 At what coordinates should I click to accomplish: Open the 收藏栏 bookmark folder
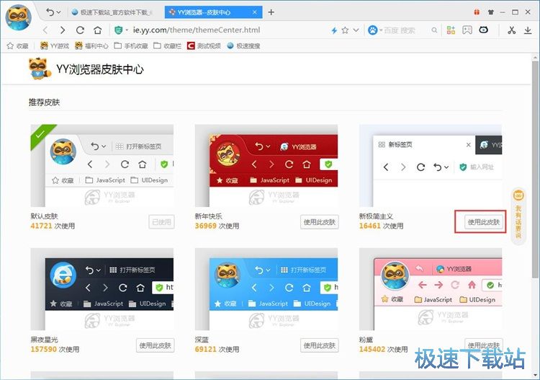pyautogui.click(x=167, y=46)
